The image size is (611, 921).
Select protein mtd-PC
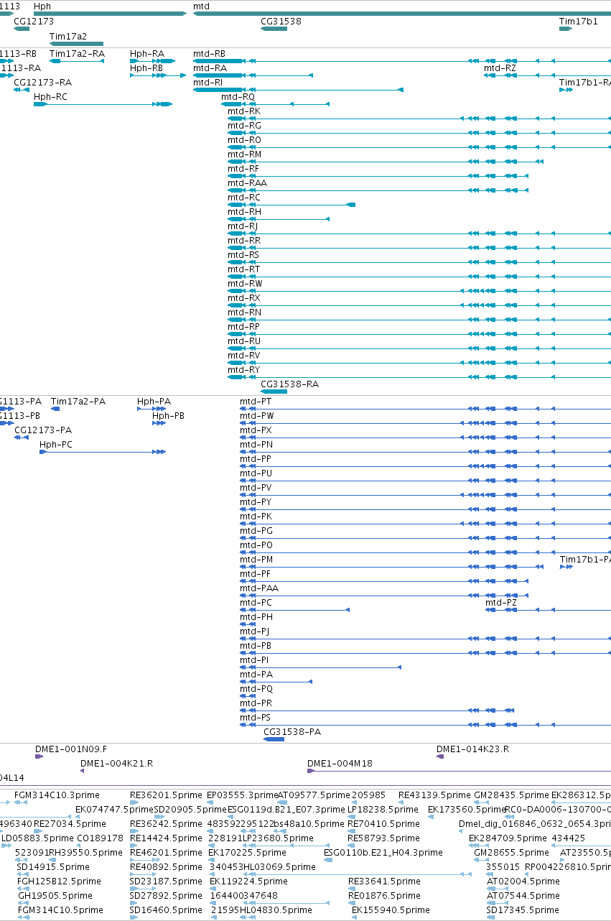[256, 603]
